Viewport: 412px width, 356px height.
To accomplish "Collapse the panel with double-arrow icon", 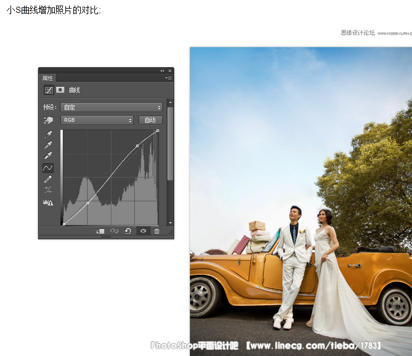I will [x=162, y=71].
